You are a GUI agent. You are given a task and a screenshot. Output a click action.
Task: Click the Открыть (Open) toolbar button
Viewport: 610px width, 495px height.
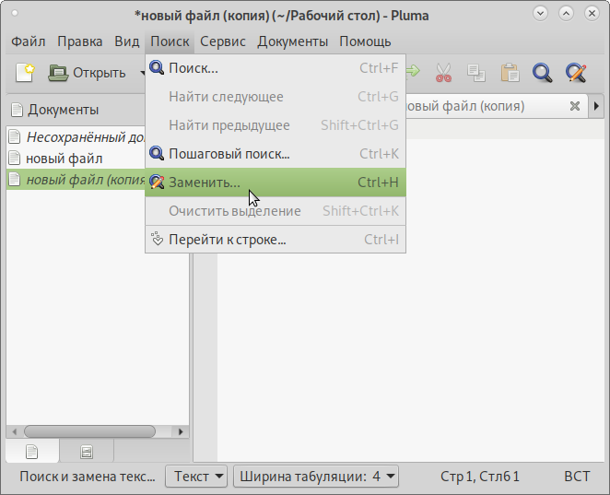click(x=88, y=73)
